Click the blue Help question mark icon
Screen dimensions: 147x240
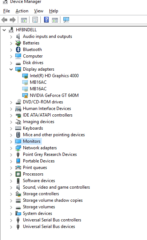click(x=46, y=20)
